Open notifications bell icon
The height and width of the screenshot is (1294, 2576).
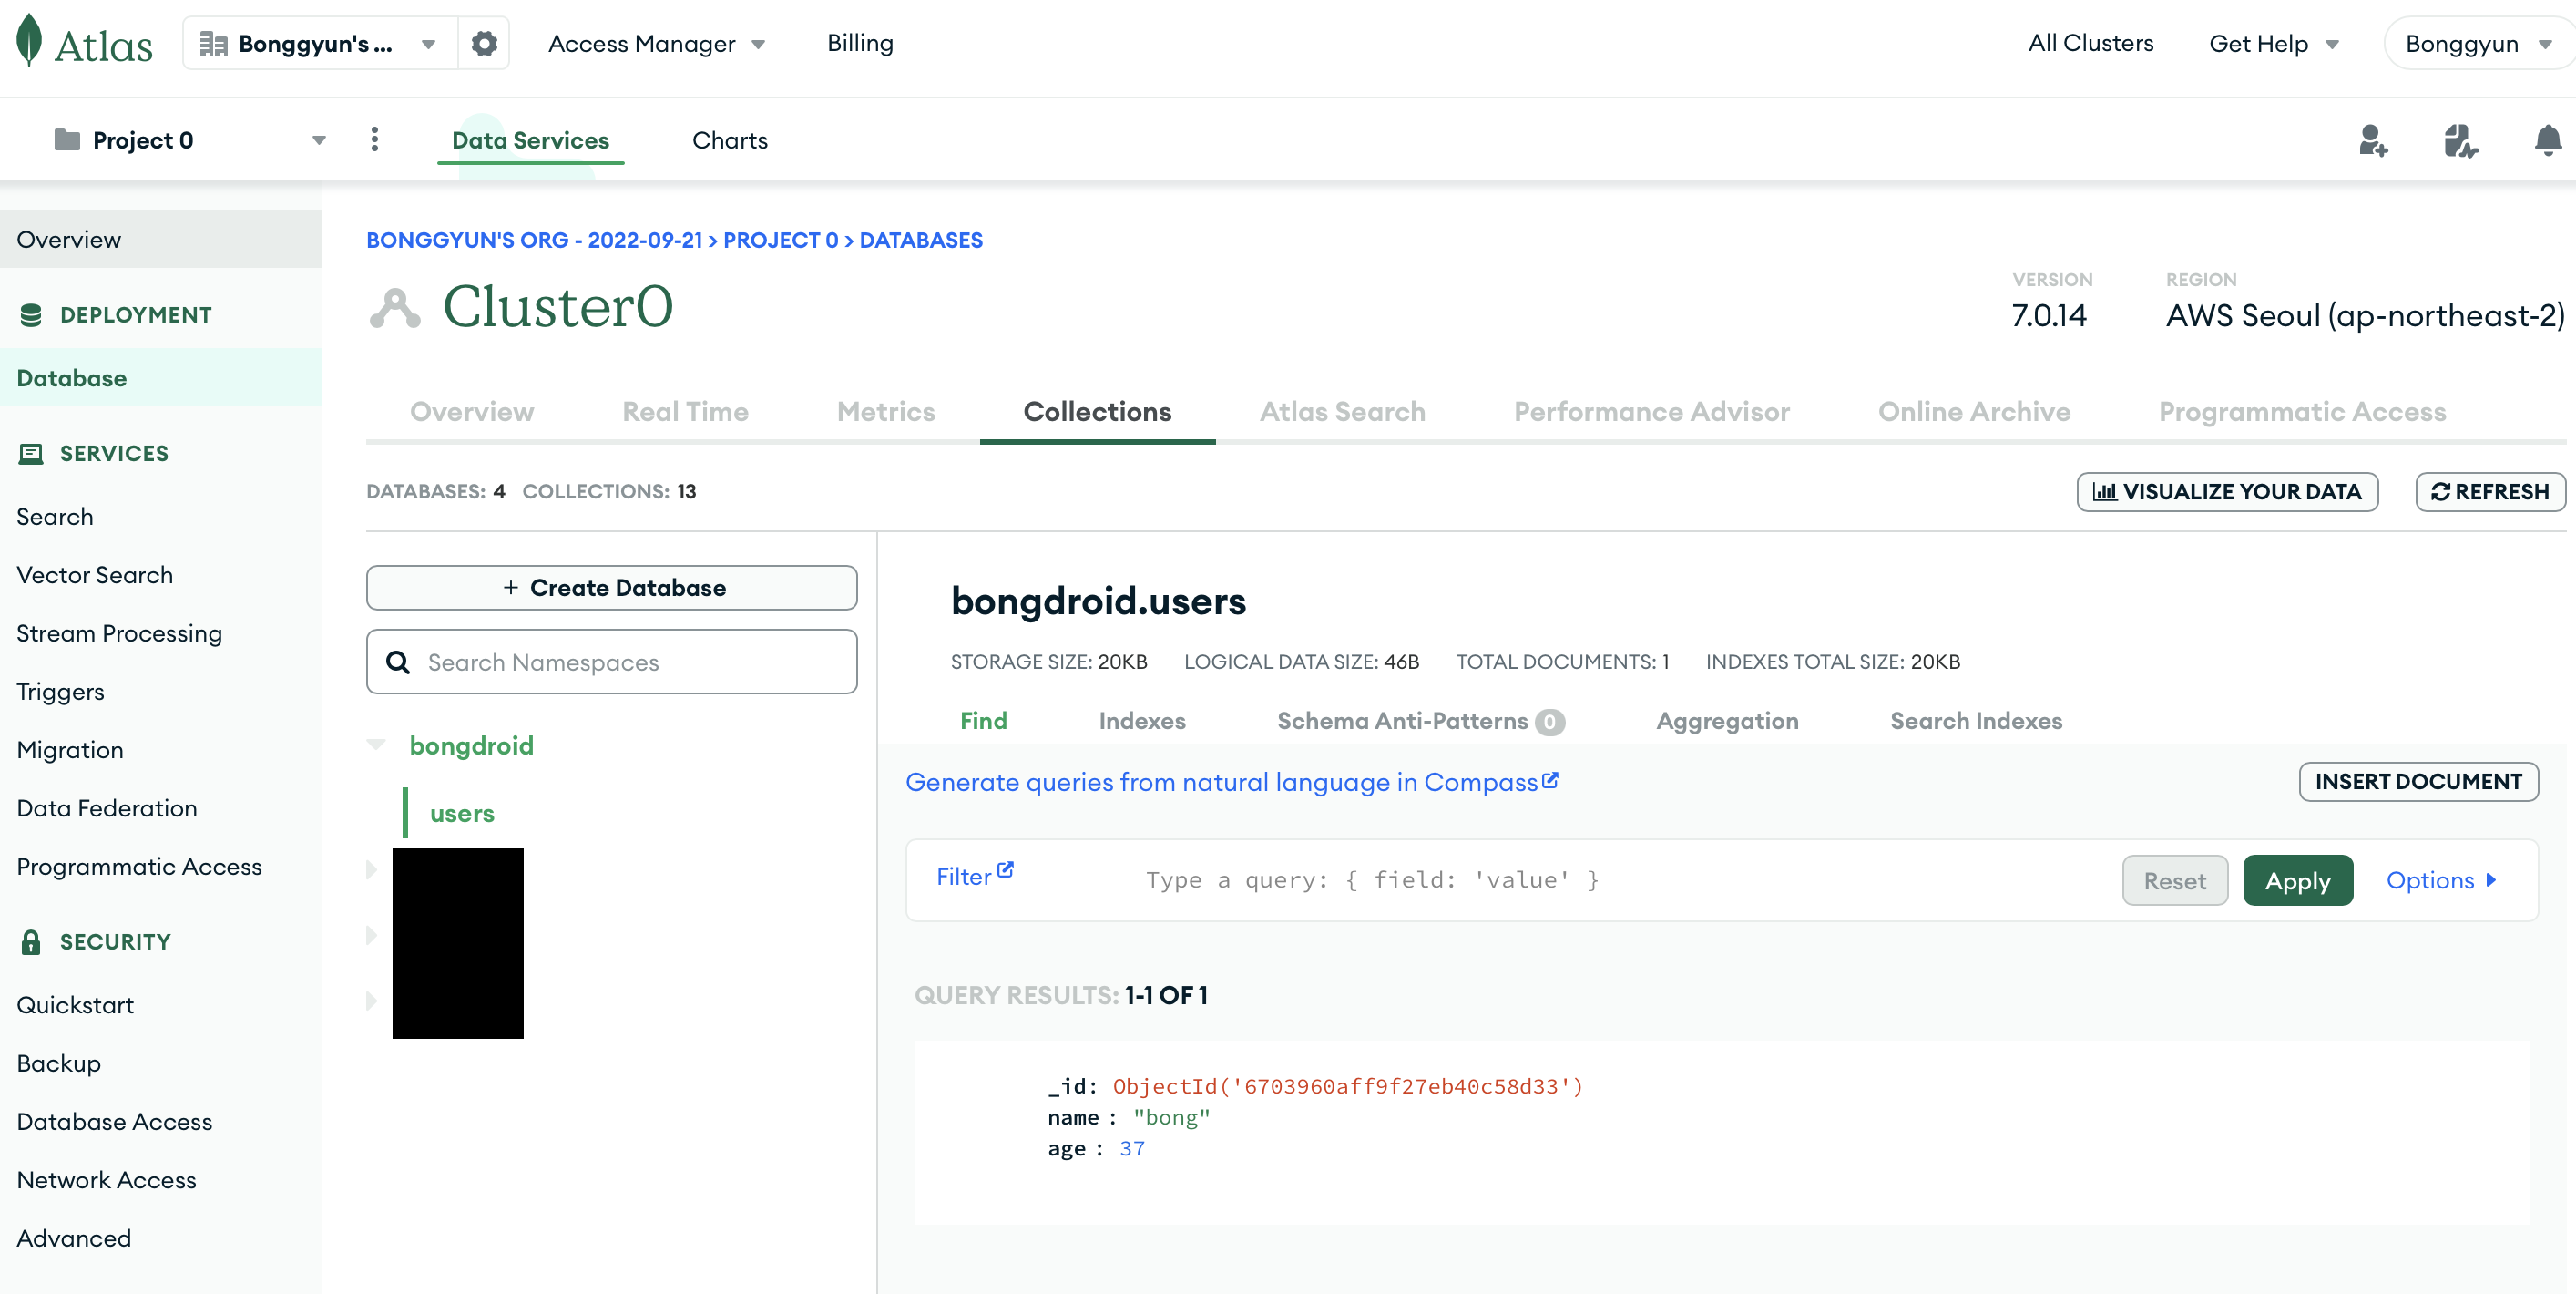pos(2547,140)
